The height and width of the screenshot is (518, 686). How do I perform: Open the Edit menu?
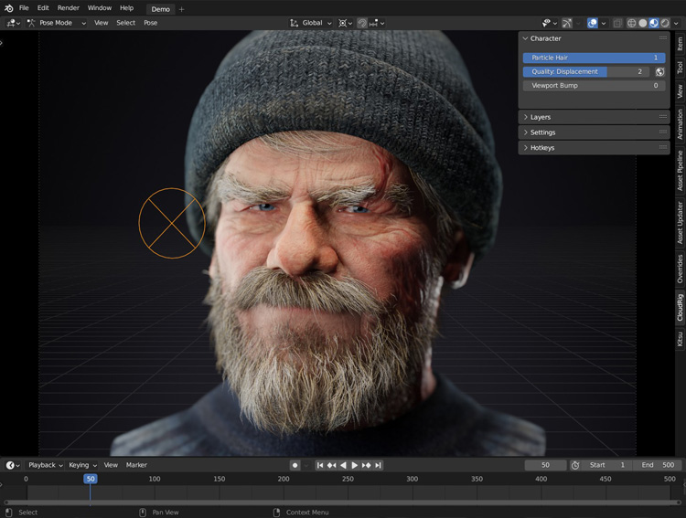click(x=43, y=8)
